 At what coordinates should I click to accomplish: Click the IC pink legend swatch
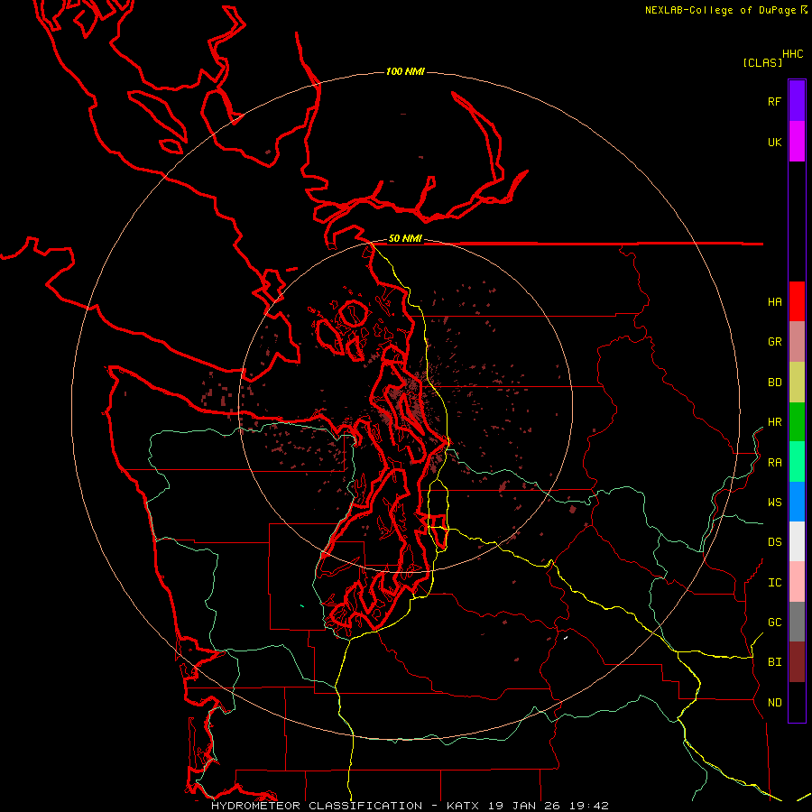pyautogui.click(x=797, y=582)
